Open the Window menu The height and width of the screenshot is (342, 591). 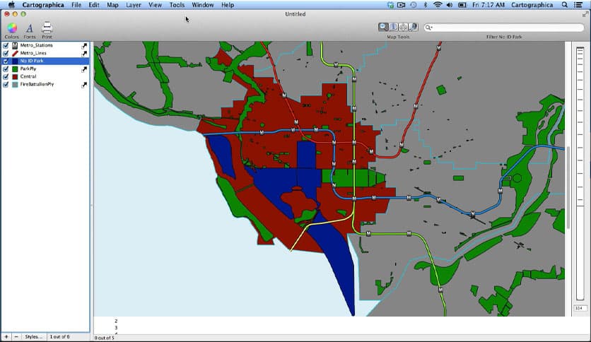pyautogui.click(x=202, y=5)
